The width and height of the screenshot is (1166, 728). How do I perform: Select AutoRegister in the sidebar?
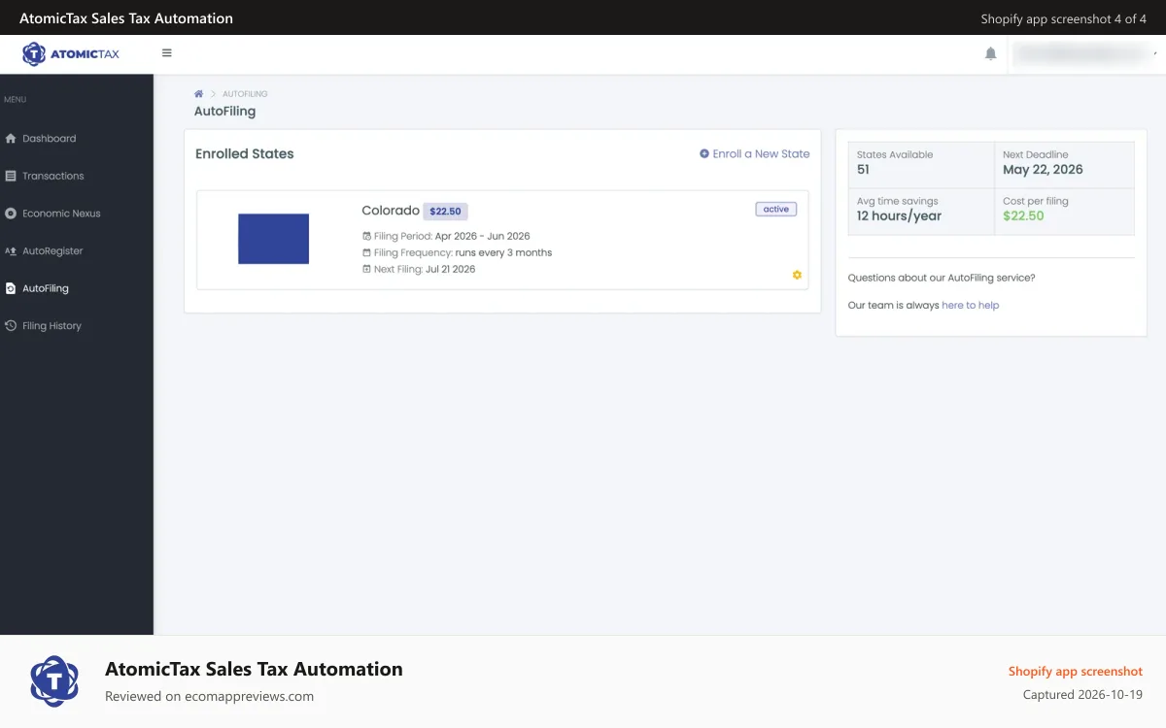point(52,250)
